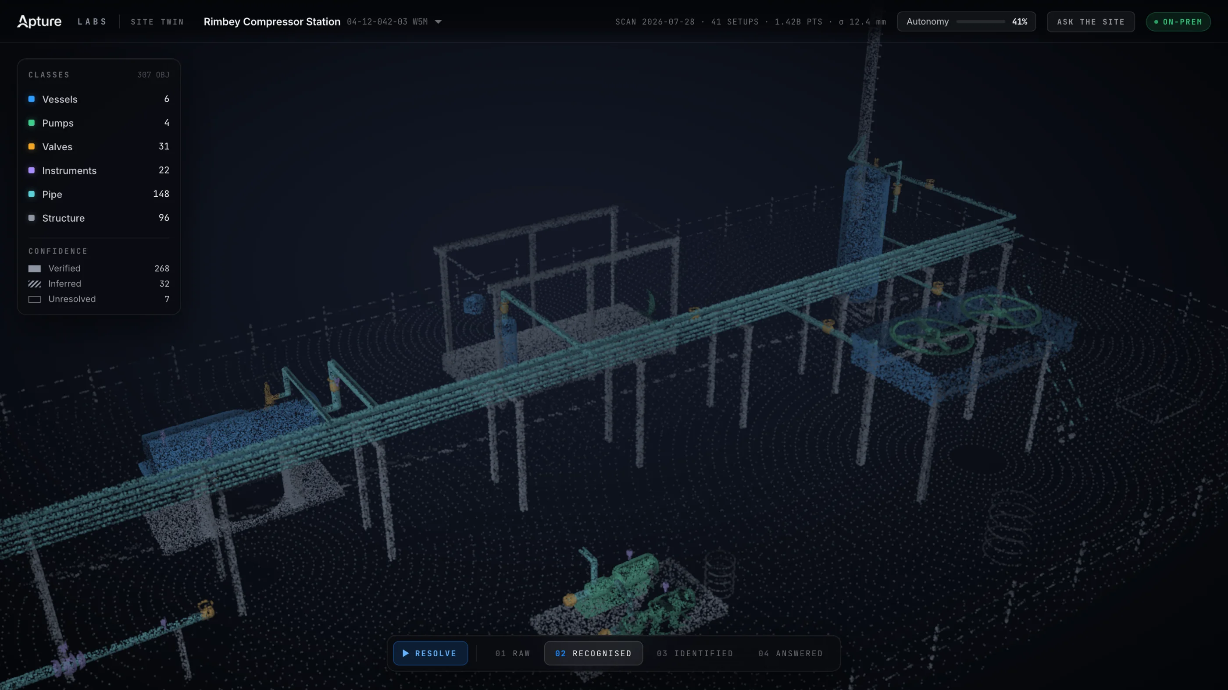Screen dimensions: 1228x690
Task: Toggle the Instruments class row
Action: [99, 170]
